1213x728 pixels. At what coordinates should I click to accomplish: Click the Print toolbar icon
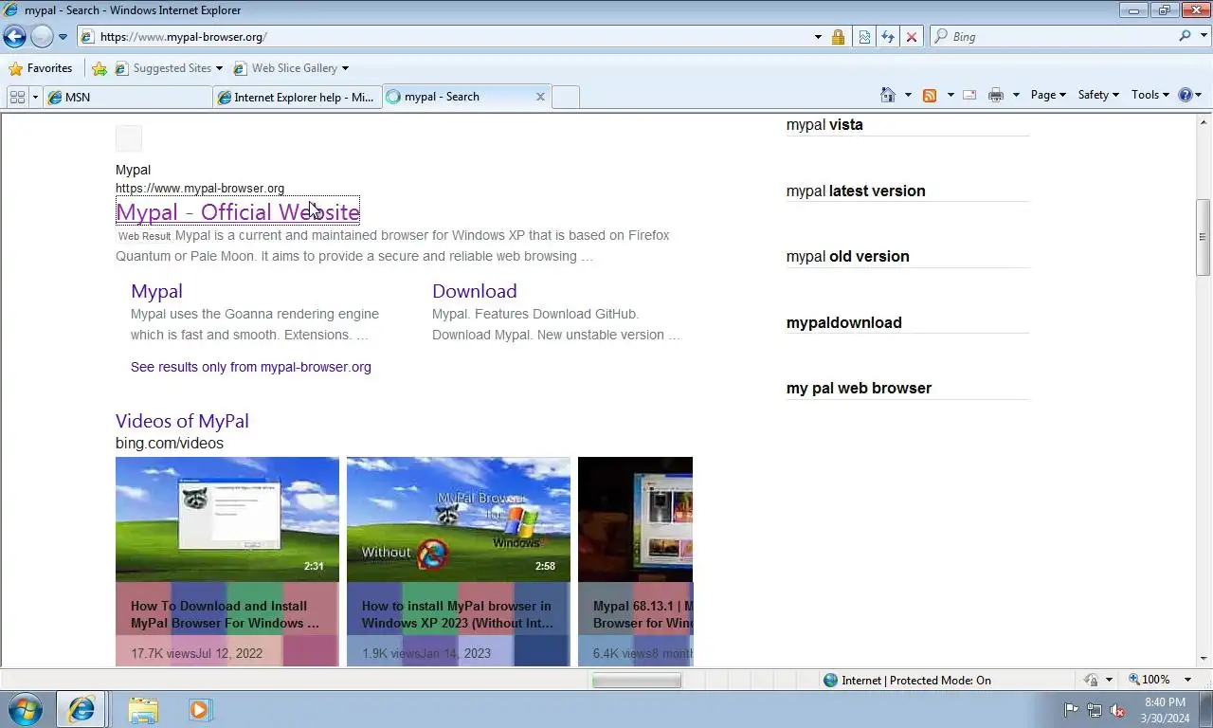click(x=995, y=95)
